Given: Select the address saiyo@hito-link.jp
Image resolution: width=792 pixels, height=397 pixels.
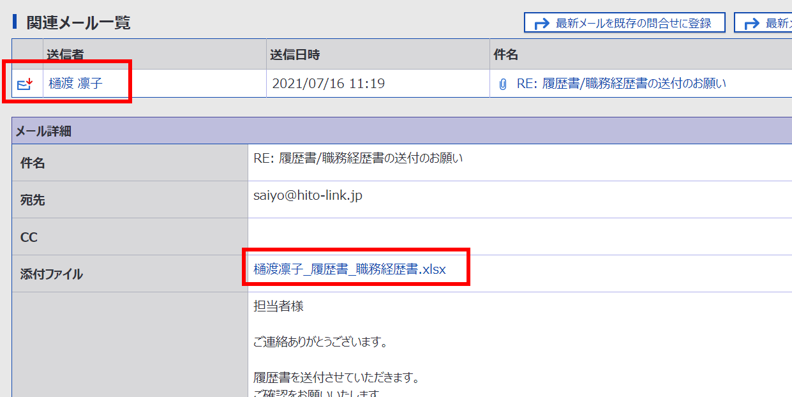Looking at the screenshot, I should pyautogui.click(x=308, y=196).
